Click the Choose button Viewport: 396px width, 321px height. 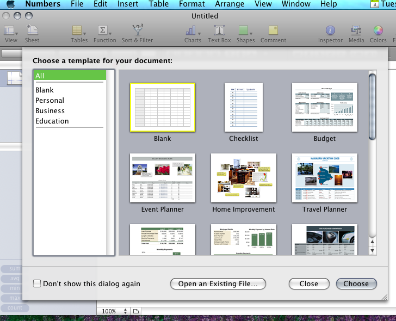tap(356, 283)
